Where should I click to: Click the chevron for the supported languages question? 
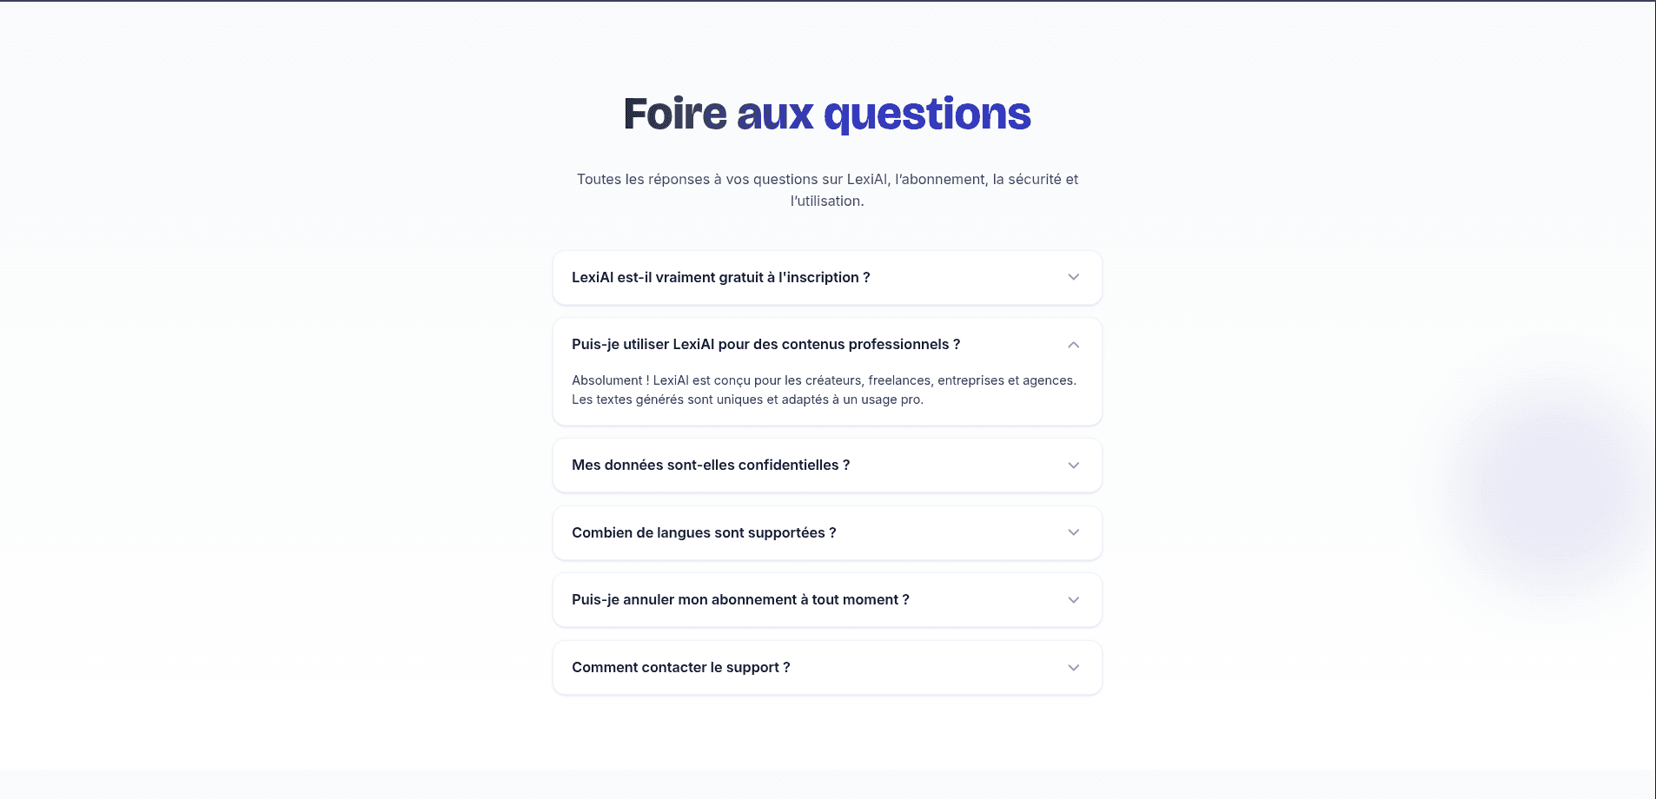point(1074,532)
